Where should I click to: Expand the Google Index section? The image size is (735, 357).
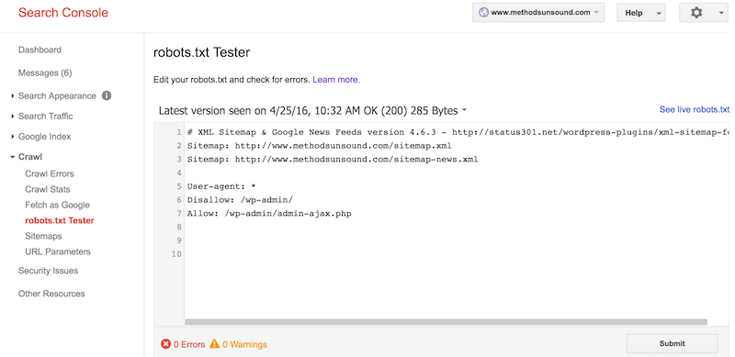[x=40, y=137]
